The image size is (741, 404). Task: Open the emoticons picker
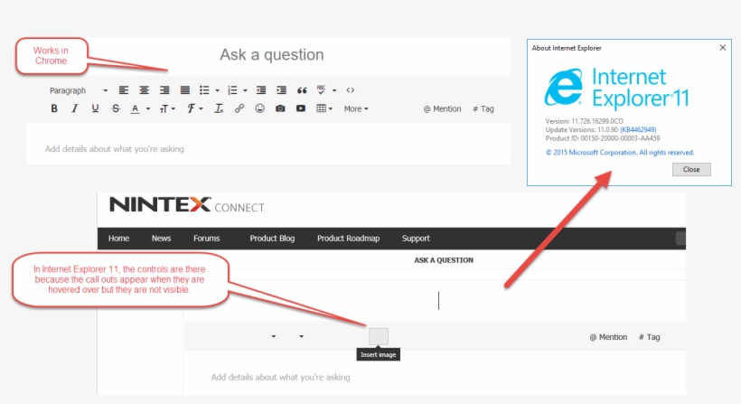pyautogui.click(x=260, y=108)
